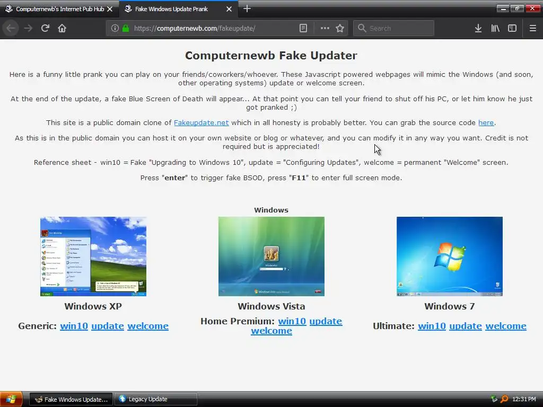Open Windows 7 Ultimate update link
The image size is (543, 407).
466,326
